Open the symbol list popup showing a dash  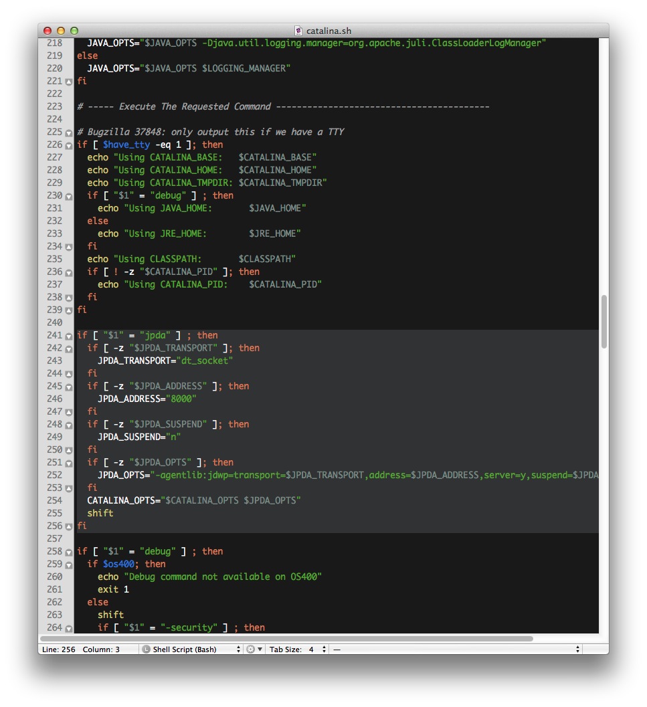click(x=456, y=649)
